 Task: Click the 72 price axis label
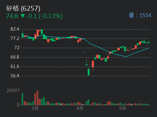coord(17,48)
